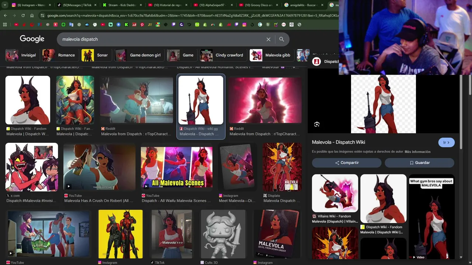Switch to the Messages TikTok tab
The image size is (472, 265).
(x=76, y=5)
